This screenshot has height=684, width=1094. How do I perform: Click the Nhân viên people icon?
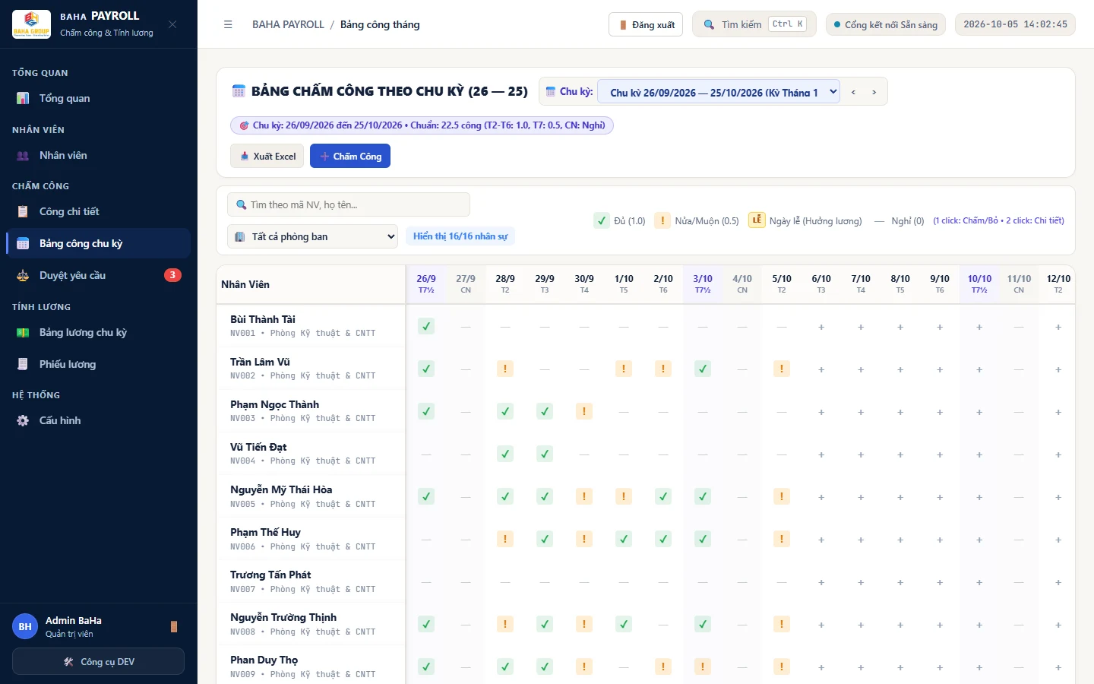click(23, 155)
